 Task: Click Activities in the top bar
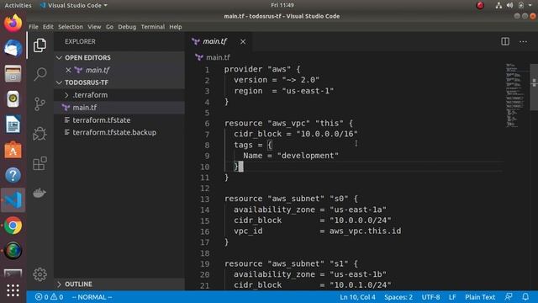tap(18, 5)
